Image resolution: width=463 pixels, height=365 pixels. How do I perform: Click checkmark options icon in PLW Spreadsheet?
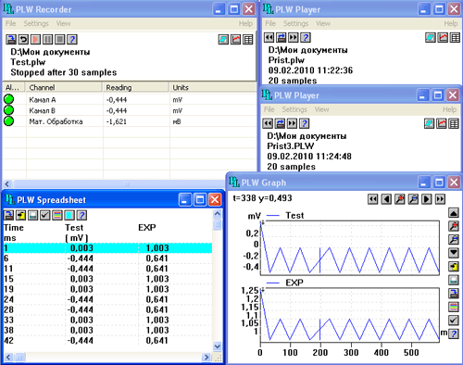[45, 215]
